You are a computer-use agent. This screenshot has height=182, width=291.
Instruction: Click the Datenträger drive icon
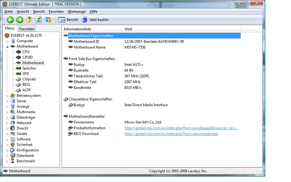pos(13,117)
